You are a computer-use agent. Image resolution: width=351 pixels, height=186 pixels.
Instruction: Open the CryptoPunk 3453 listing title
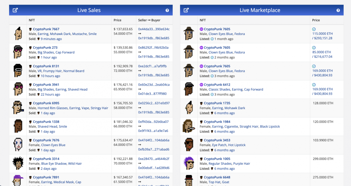(217, 140)
